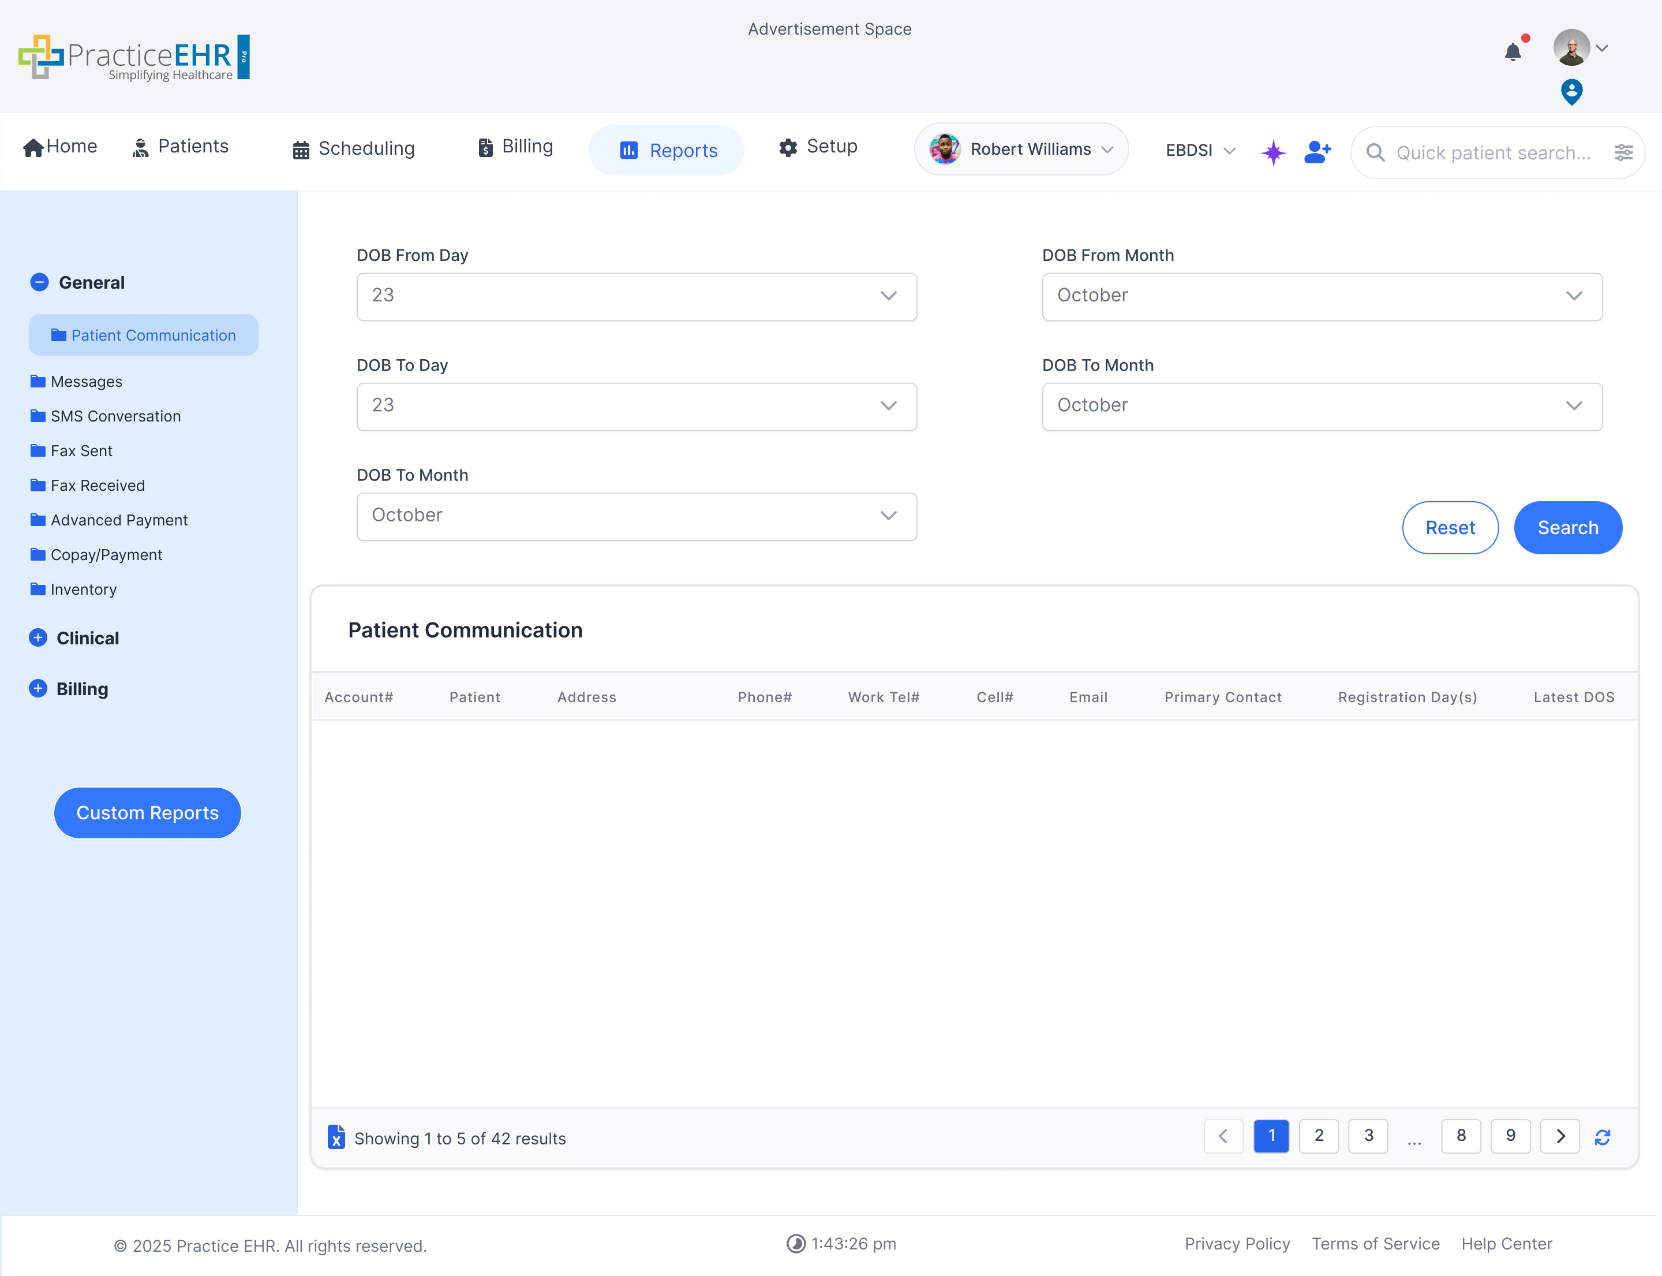Image resolution: width=1662 pixels, height=1276 pixels.
Task: Click the refresh results icon
Action: coord(1602,1137)
